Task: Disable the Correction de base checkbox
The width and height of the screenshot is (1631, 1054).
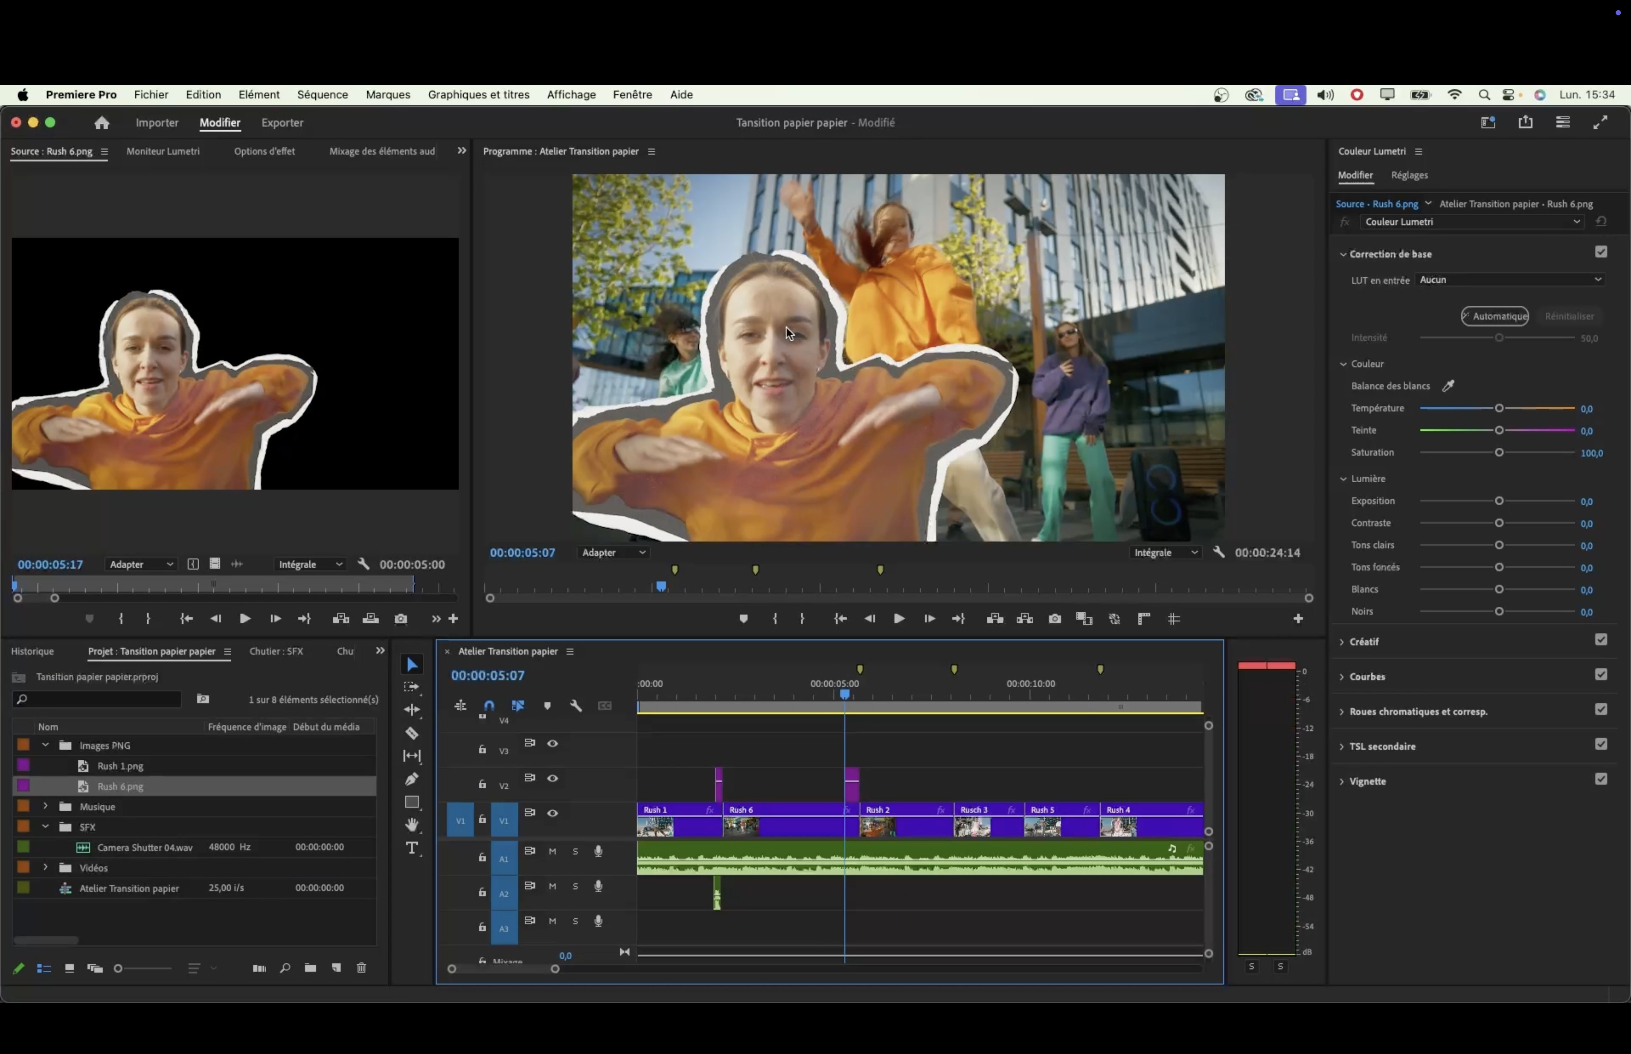Action: [1600, 253]
